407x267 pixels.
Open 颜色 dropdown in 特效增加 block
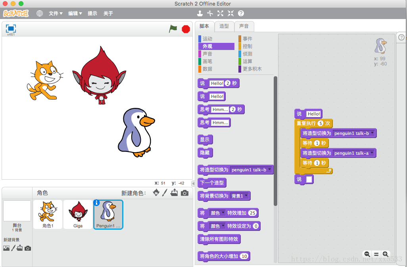pos(217,213)
